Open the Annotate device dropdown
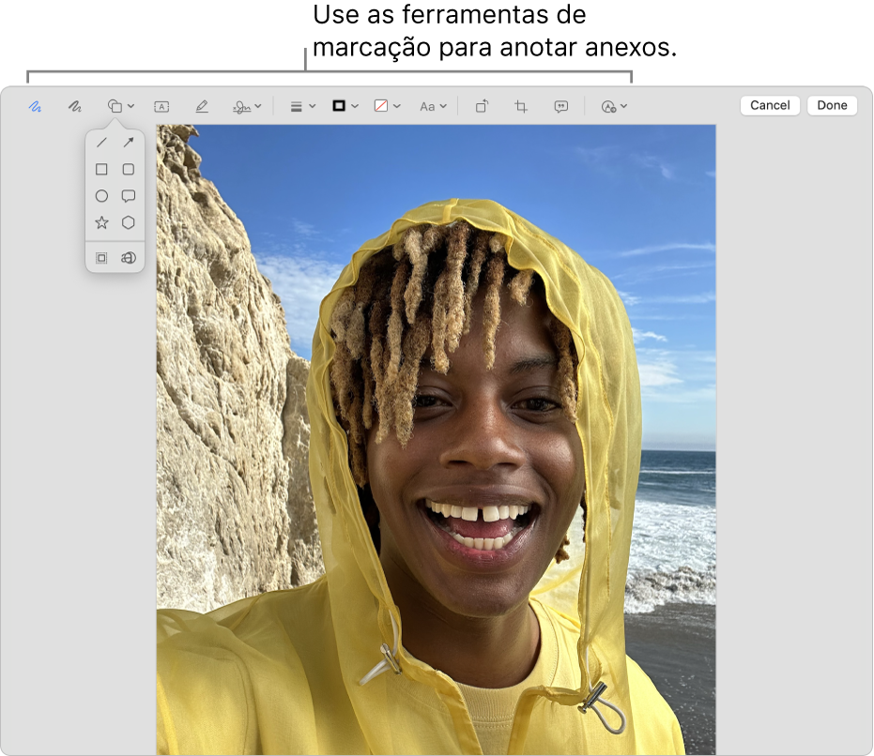 click(614, 106)
